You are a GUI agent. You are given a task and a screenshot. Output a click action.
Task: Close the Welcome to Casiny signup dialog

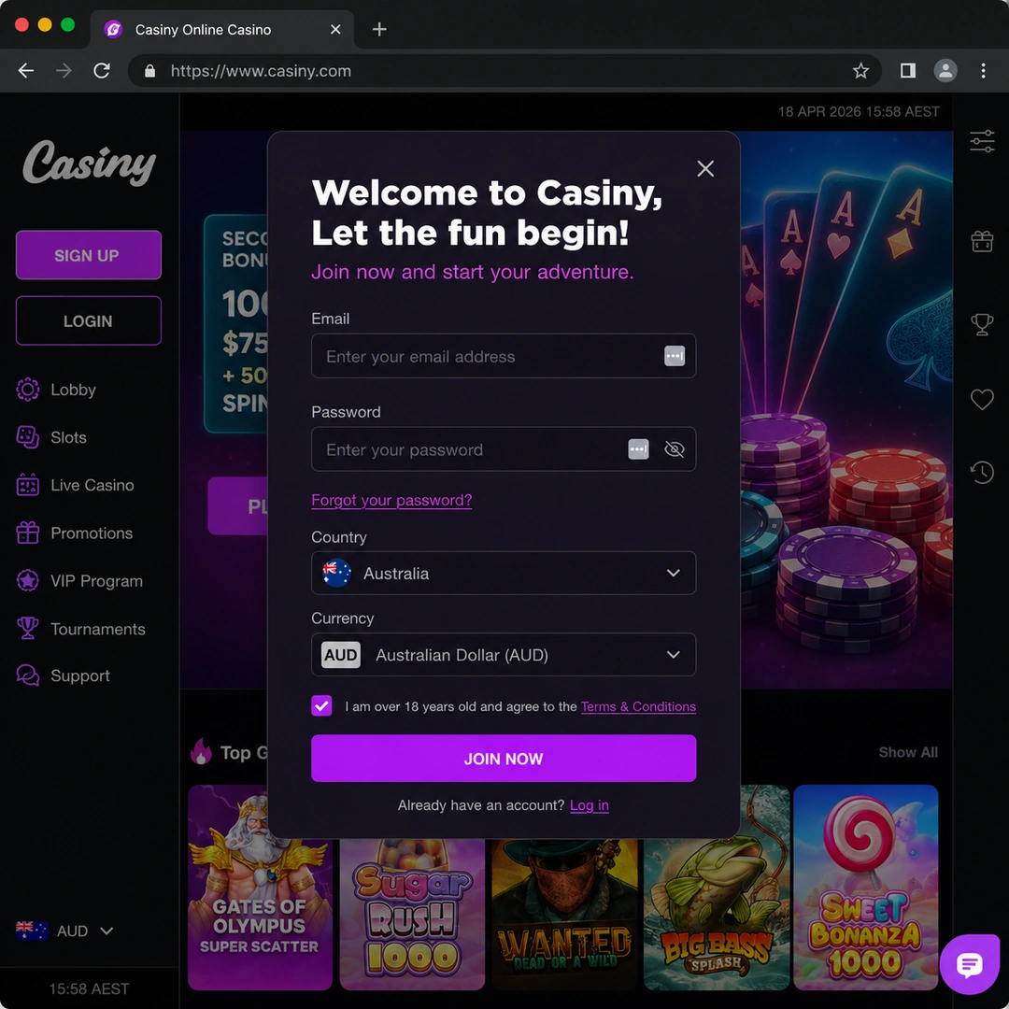[x=705, y=168]
